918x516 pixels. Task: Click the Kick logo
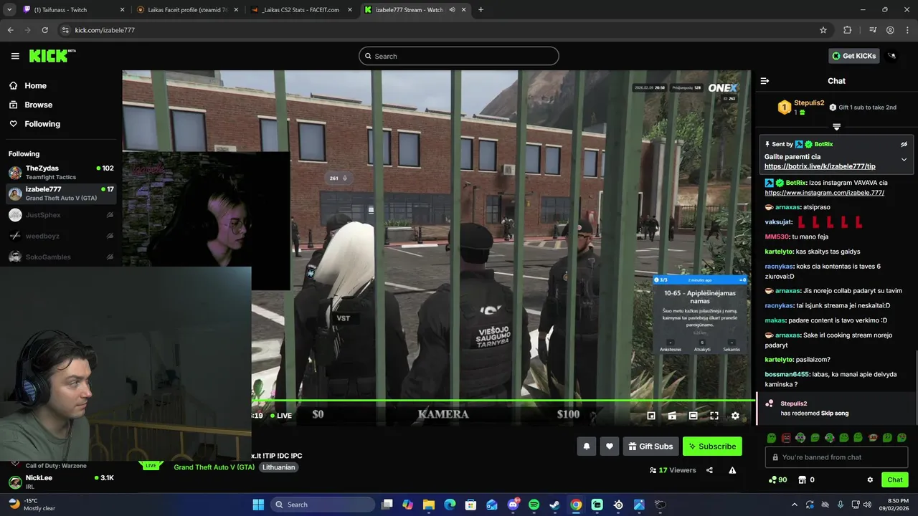pos(52,56)
